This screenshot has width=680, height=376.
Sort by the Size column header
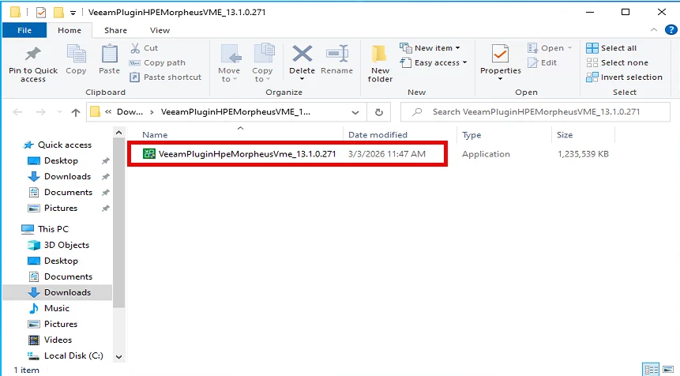coord(565,135)
